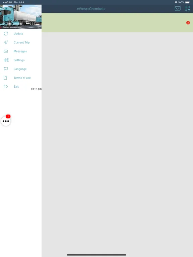Tap the Update refresh icon

point(6,33)
